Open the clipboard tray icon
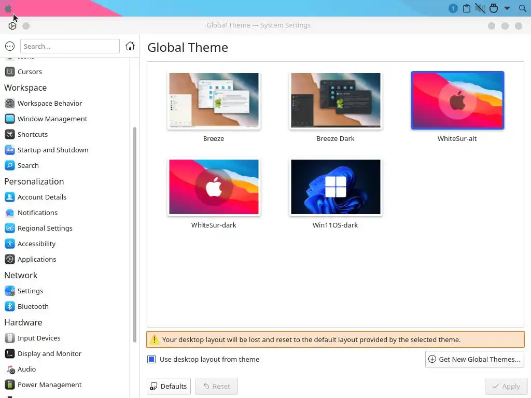531x398 pixels. (467, 8)
